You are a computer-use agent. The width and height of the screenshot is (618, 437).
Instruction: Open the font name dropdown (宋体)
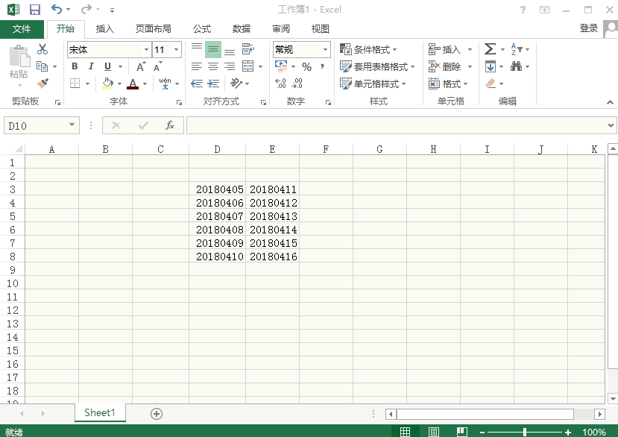146,50
